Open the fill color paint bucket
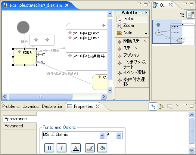Image resolution: width=196 pixels, height=155 pixels. point(102,148)
